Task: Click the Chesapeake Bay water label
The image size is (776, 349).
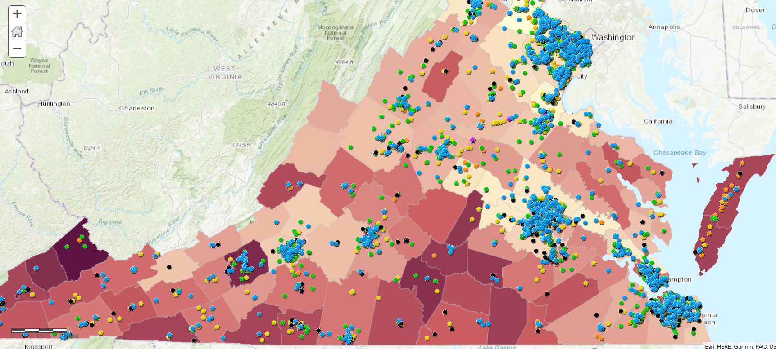Action: [680, 153]
